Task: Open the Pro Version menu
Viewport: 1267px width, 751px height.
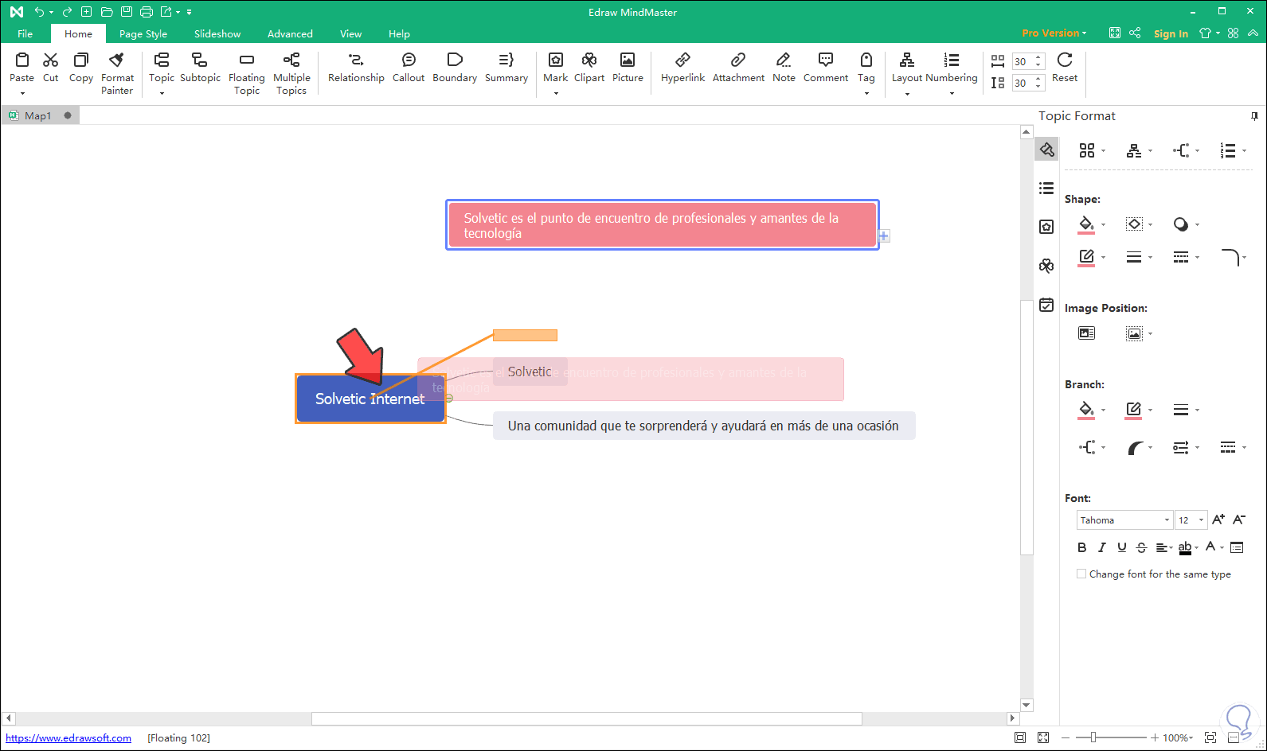Action: pyautogui.click(x=1054, y=33)
